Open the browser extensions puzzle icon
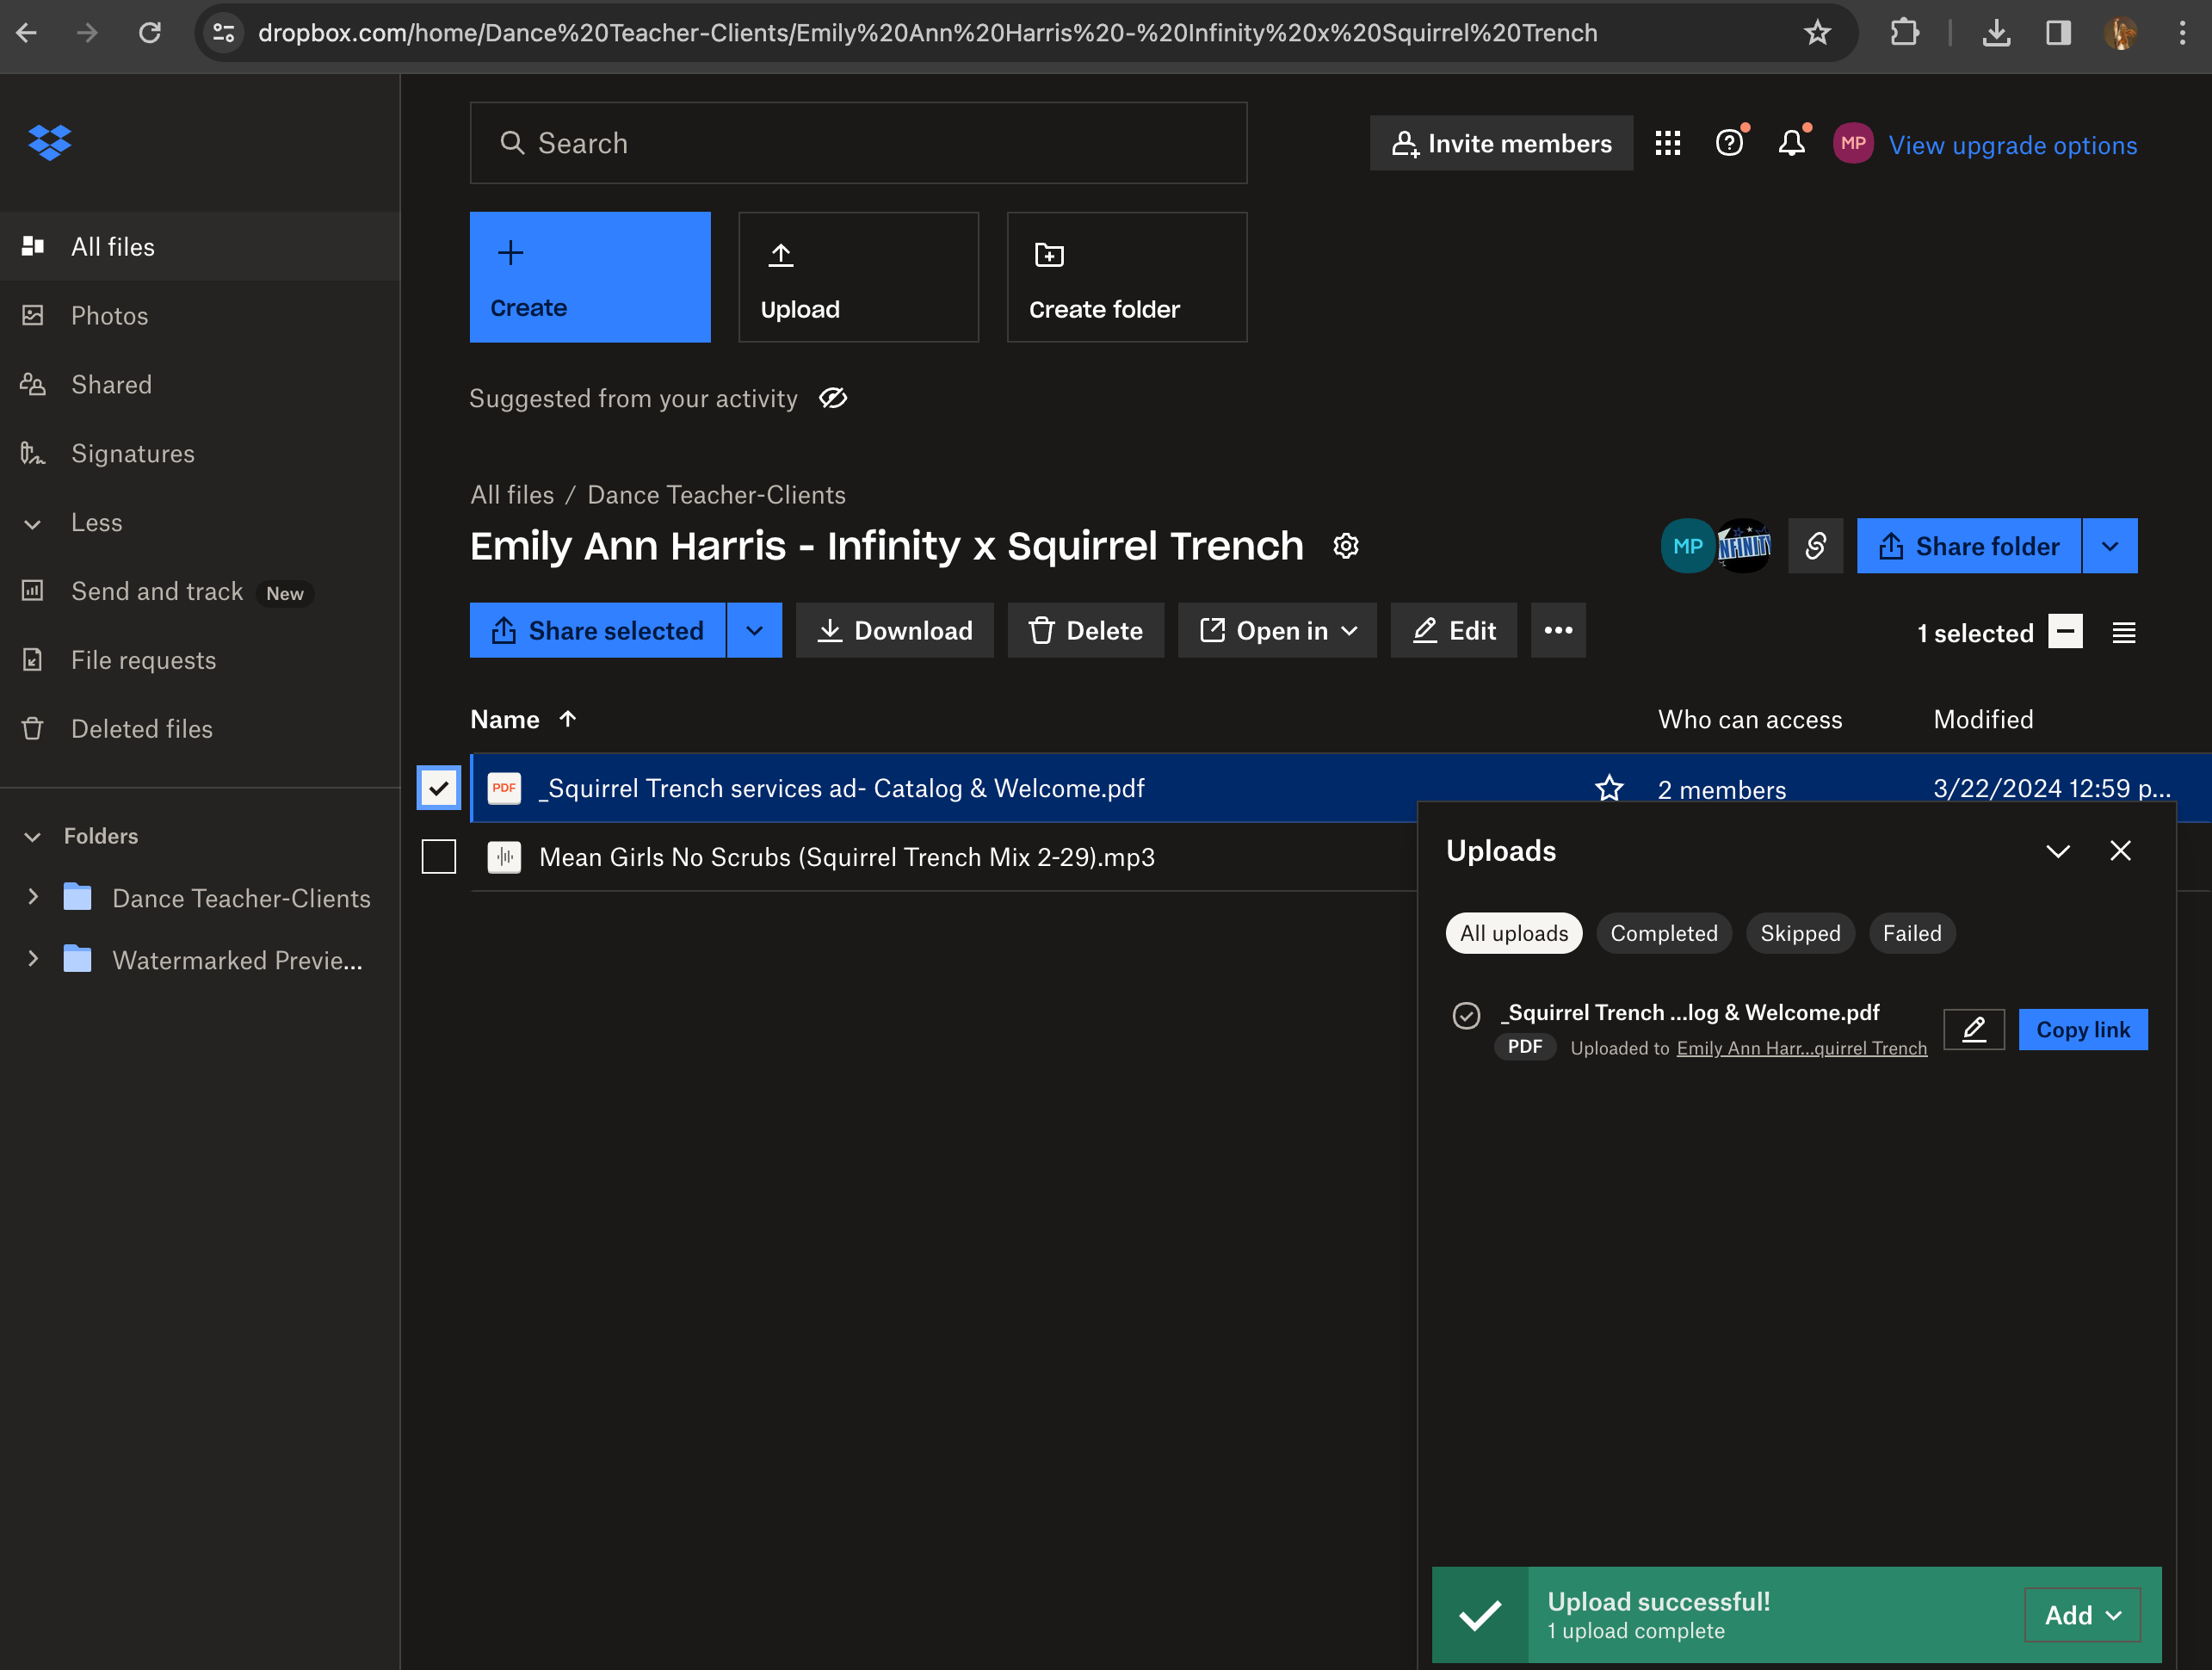The height and width of the screenshot is (1670, 2212). 1904,33
